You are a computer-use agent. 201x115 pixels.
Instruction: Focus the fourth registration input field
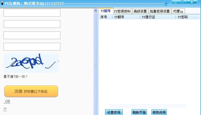point(32,47)
